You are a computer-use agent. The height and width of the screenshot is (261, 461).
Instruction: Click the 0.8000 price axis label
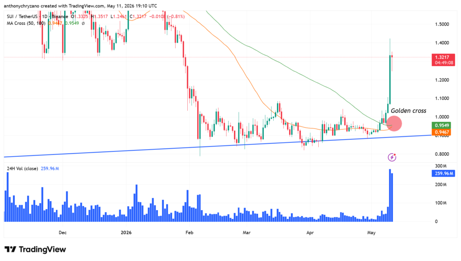442,154
